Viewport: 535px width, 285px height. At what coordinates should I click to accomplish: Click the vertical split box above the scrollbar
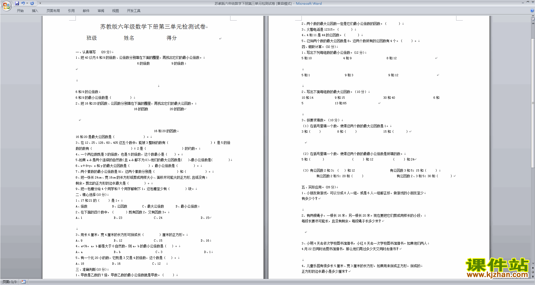(533, 16)
